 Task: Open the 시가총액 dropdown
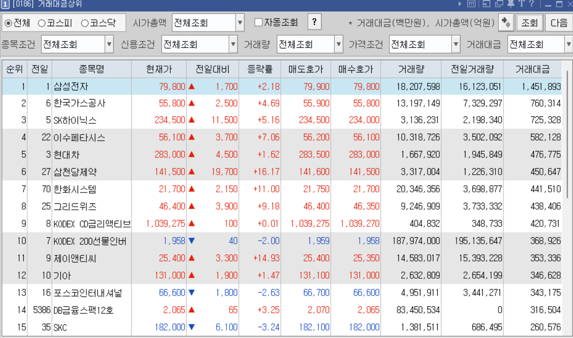240,23
